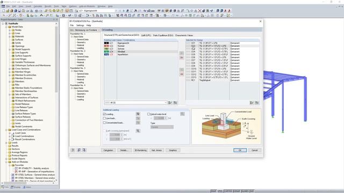Collapse Input Data under Foundation No. 4

coord(71,88)
